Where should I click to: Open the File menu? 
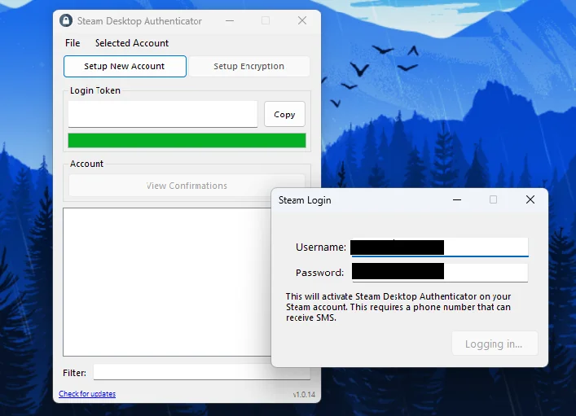(x=73, y=43)
